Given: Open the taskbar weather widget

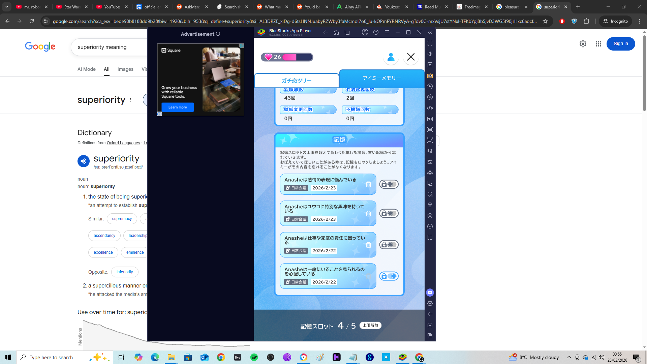Looking at the screenshot, I should coord(534,357).
